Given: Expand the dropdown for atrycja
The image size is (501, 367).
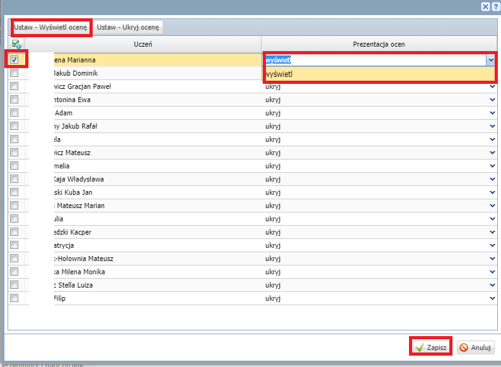Looking at the screenshot, I should (492, 245).
